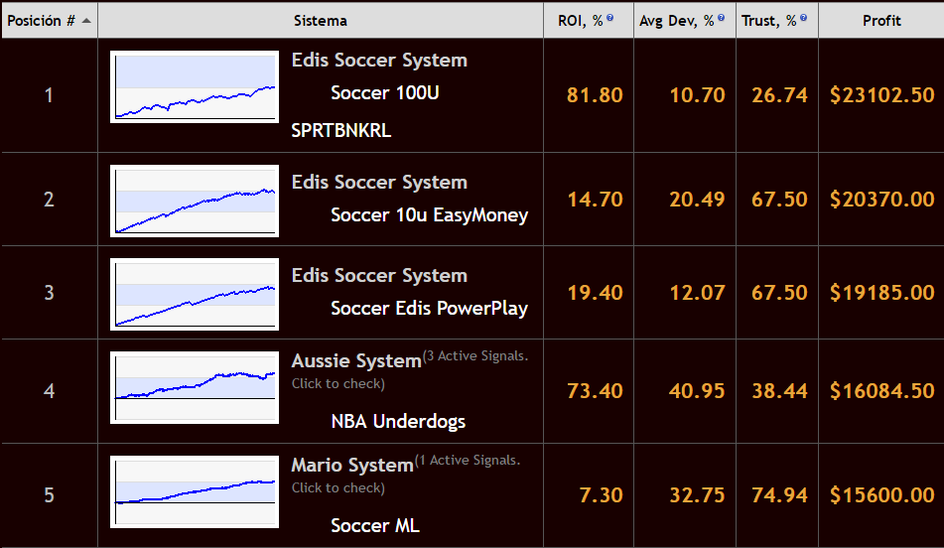Click ROI value 14.70
The height and width of the screenshot is (548, 944).
[595, 200]
